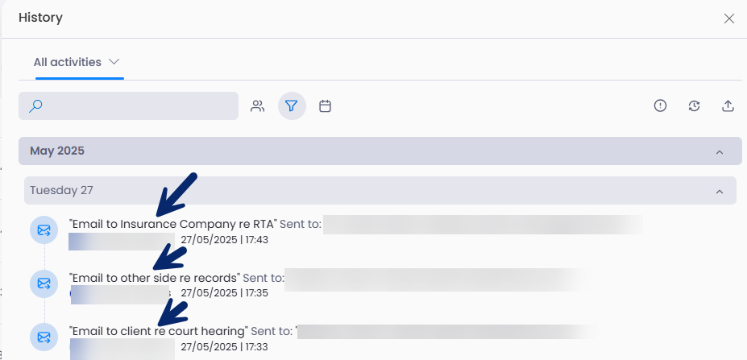The width and height of the screenshot is (747, 360).
Task: Click email icon beside client court hearing entry
Action: pyautogui.click(x=44, y=337)
